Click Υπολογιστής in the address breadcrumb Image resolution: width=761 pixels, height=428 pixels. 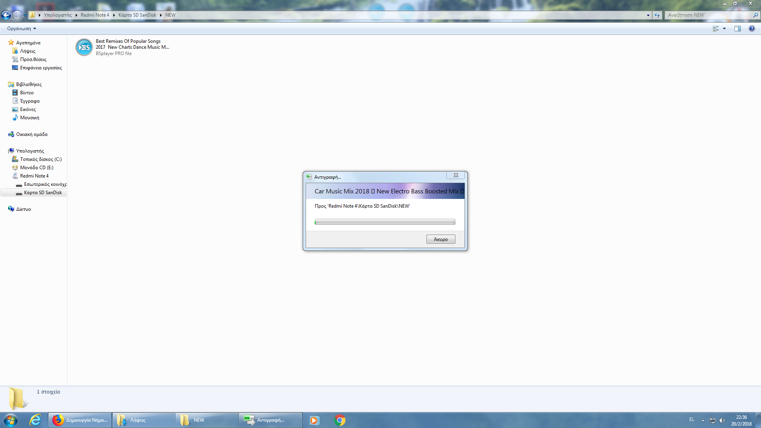[x=57, y=15]
